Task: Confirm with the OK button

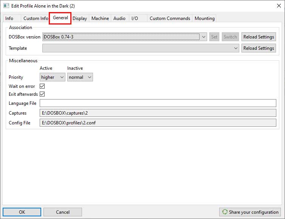Action: (22, 212)
